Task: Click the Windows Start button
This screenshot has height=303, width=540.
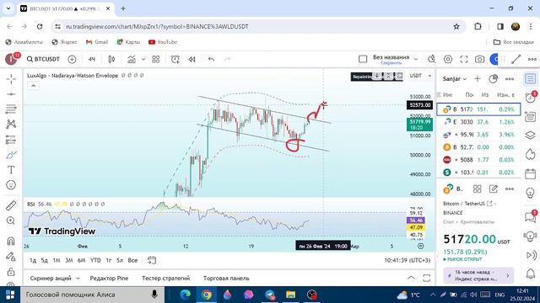Action: click(10, 295)
